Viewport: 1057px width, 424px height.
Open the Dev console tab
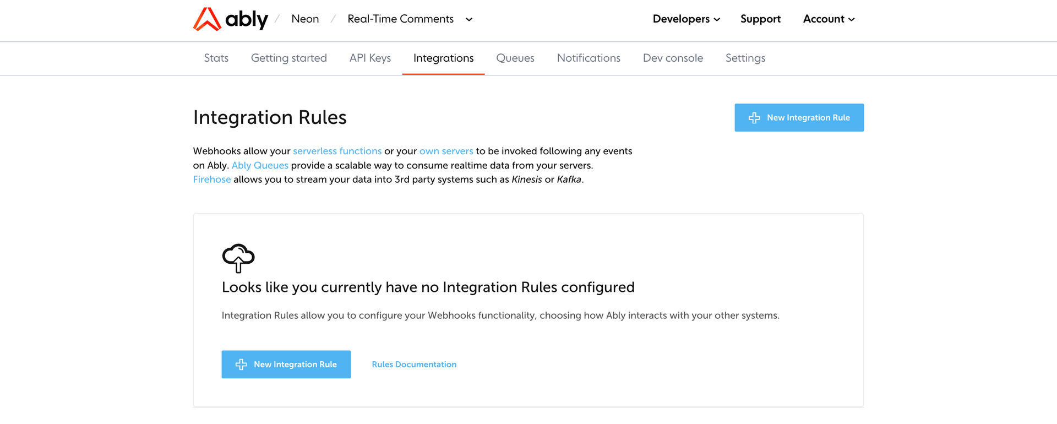(x=673, y=58)
